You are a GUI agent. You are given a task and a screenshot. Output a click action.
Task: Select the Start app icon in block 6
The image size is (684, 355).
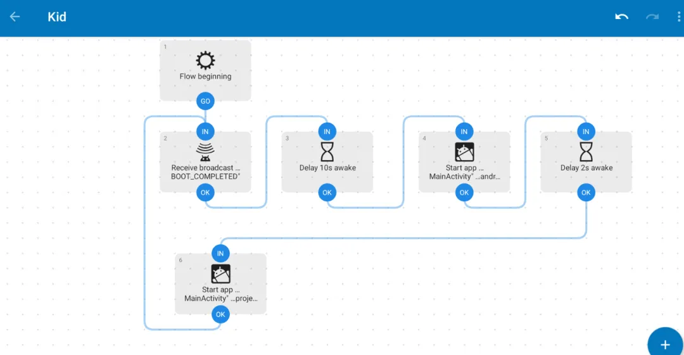(220, 274)
